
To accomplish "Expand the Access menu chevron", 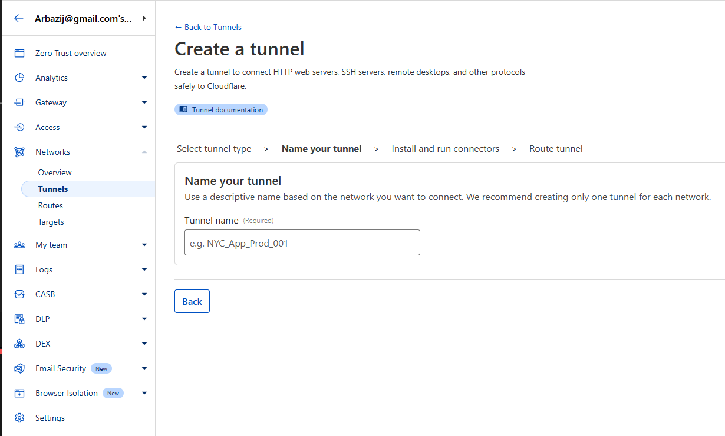I will click(x=144, y=127).
